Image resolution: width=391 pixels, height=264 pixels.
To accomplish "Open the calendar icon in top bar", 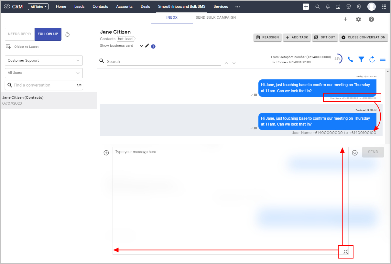I will point(338,6).
